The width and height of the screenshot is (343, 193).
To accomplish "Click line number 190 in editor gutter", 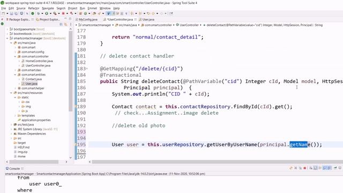I will (81, 113).
